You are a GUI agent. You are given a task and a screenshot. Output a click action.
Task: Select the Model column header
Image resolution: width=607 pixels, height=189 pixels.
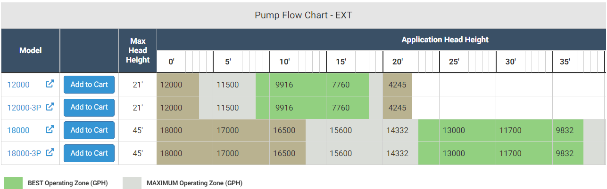pyautogui.click(x=30, y=50)
